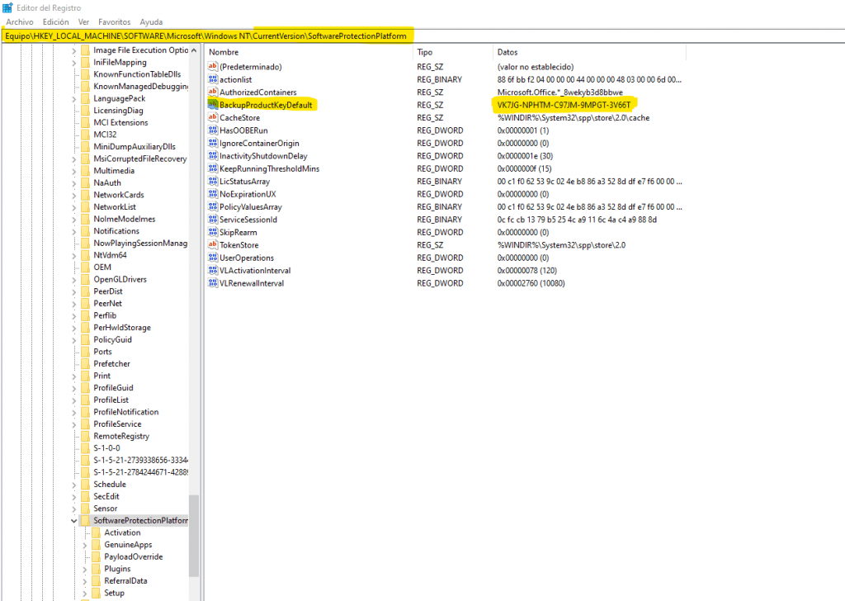Click the TokenStore string value icon
This screenshot has height=601, width=845.
[213, 244]
